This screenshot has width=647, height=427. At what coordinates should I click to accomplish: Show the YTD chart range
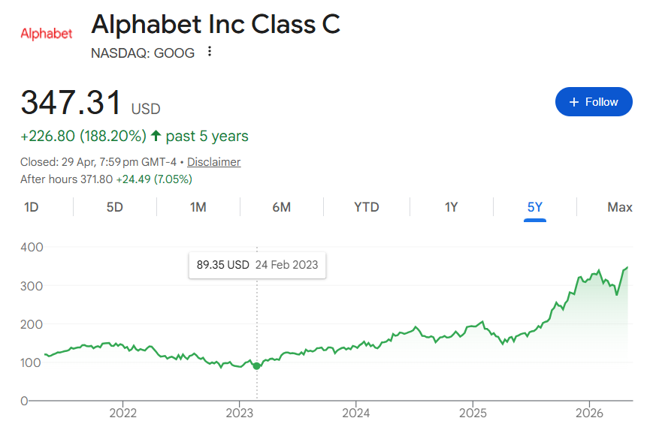367,207
